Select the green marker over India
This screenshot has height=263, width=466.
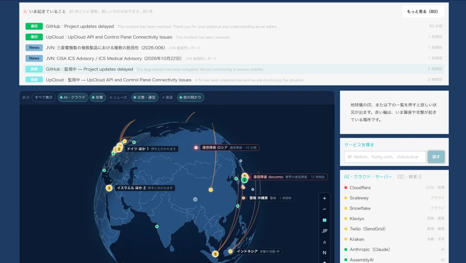pos(157,227)
